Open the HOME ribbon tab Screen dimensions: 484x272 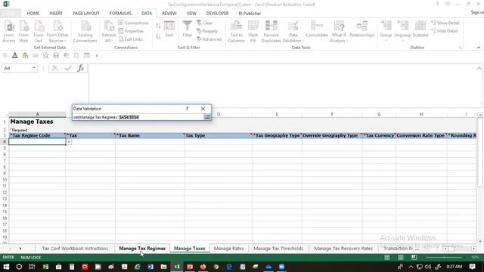[33, 14]
